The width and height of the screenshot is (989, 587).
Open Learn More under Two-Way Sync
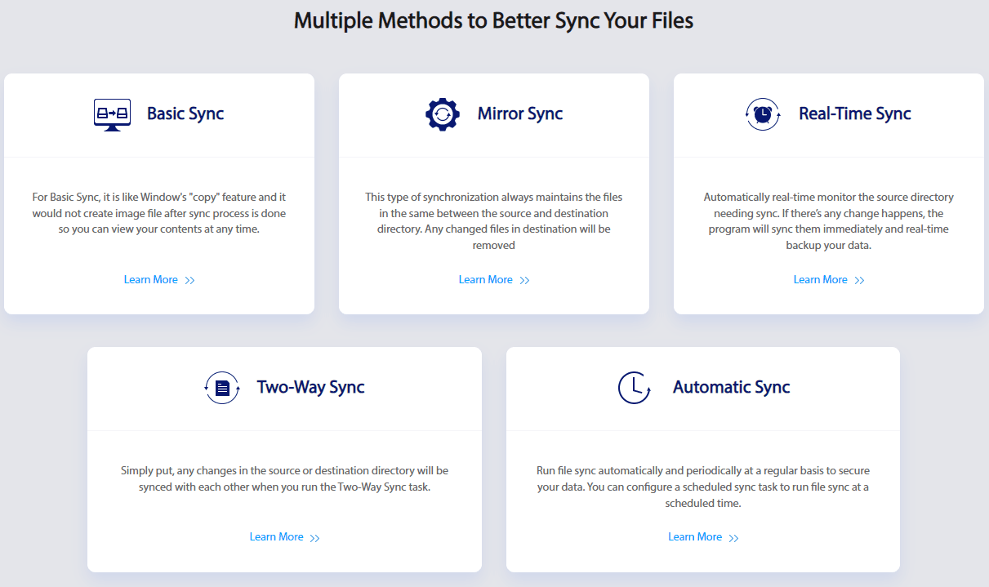[x=285, y=537]
